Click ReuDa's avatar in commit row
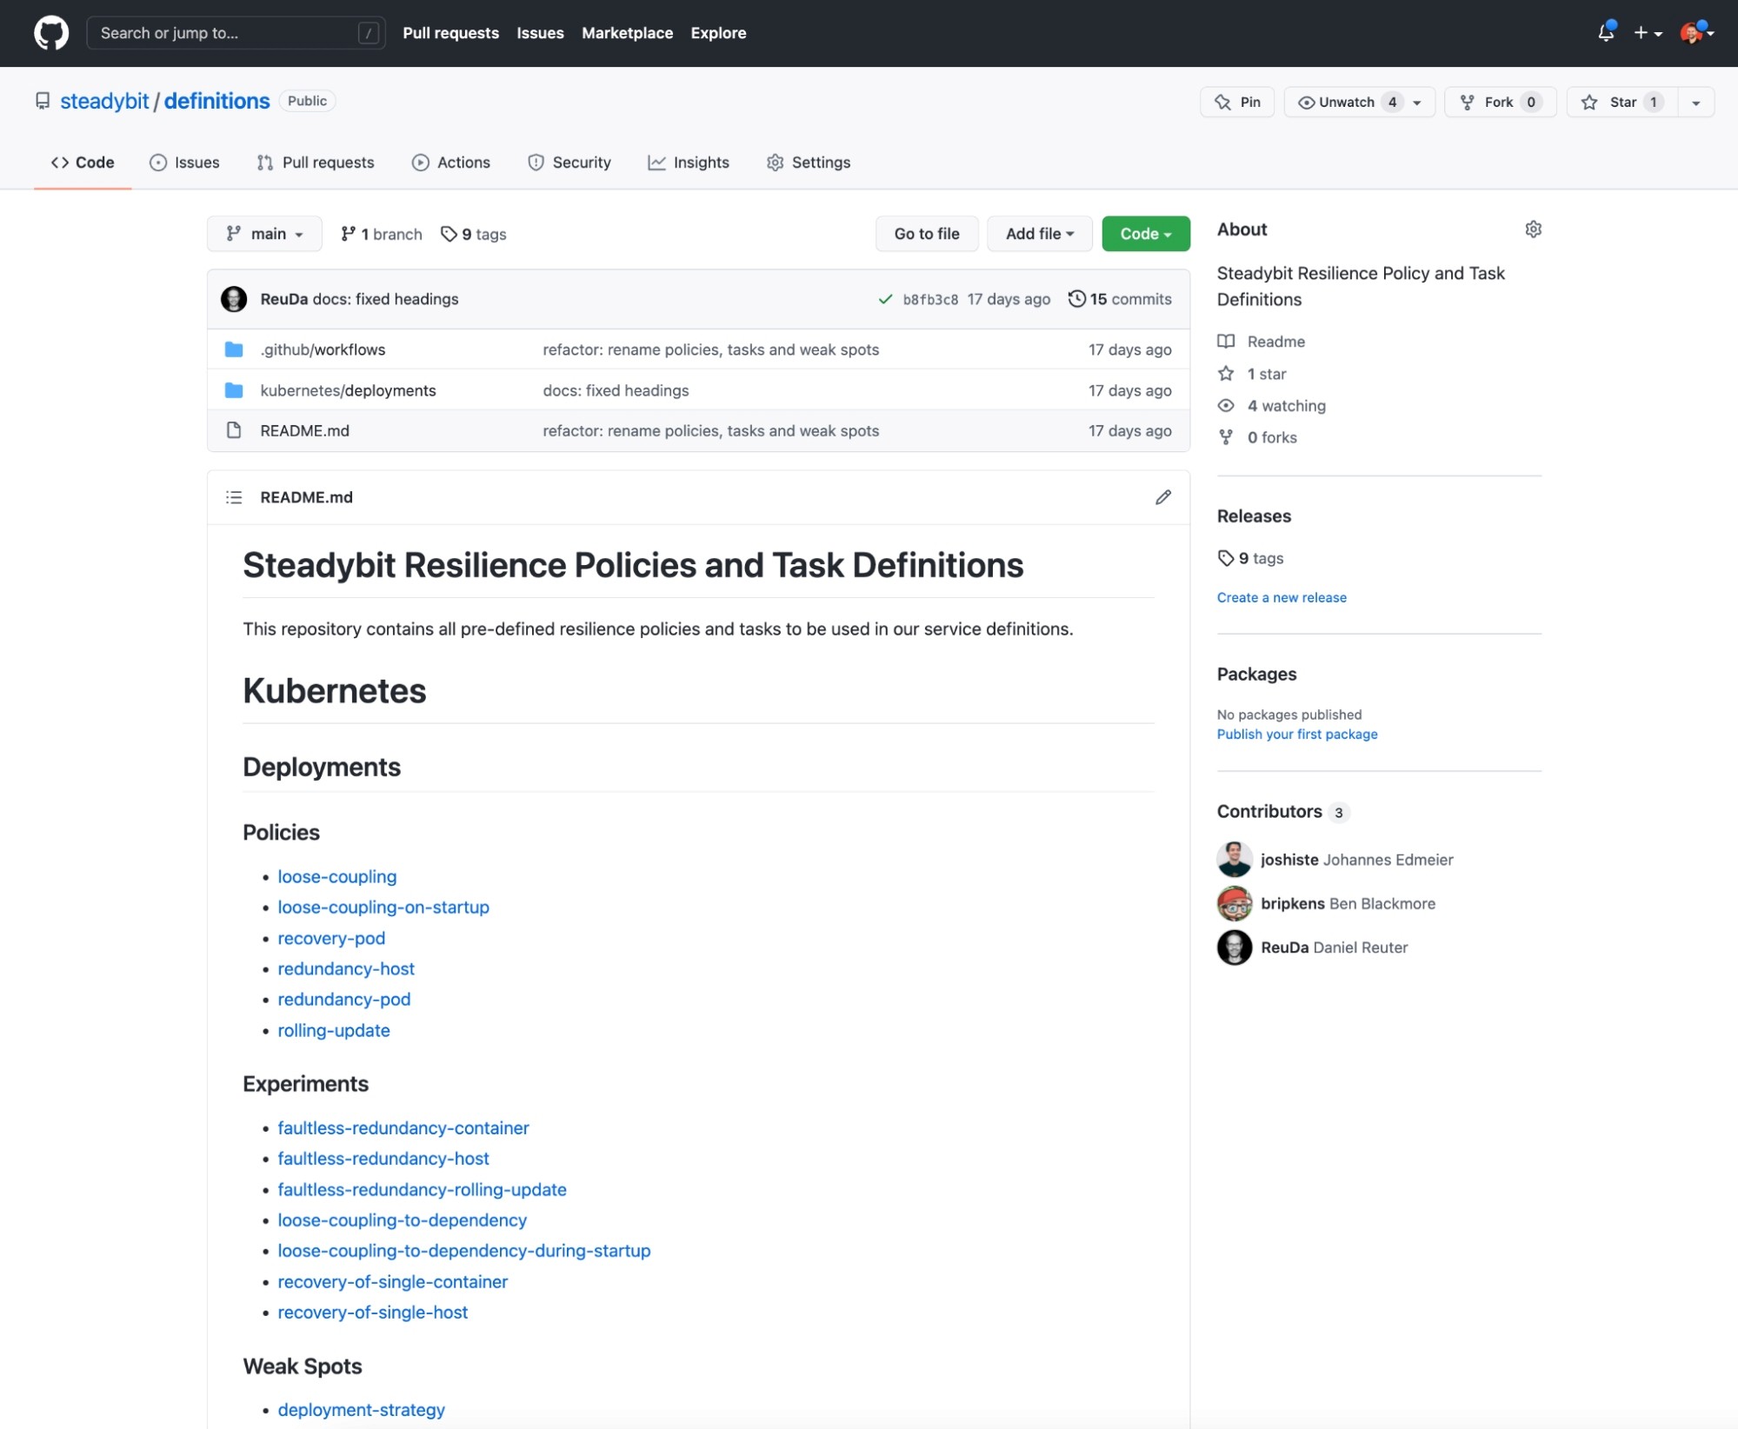Screen dimensions: 1738x1429 pyautogui.click(x=234, y=299)
